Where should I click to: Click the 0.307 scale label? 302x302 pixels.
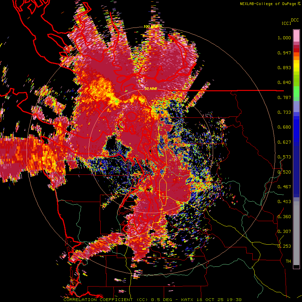tap(284, 232)
